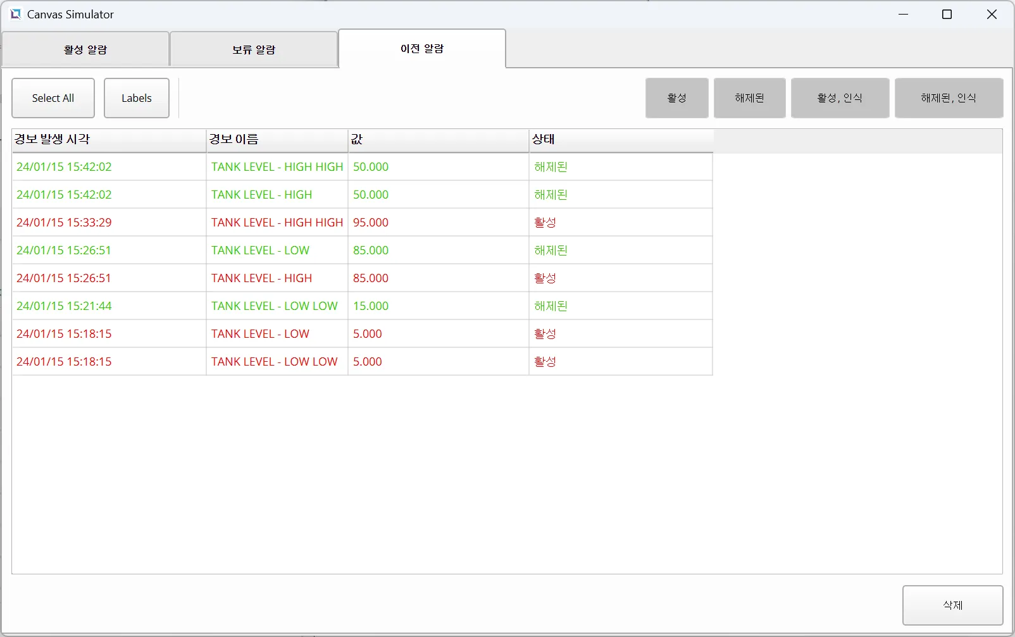Sort by 경보 발생 시각 column header

[x=109, y=140]
